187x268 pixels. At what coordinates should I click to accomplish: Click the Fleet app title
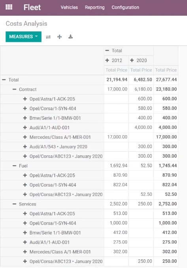(32, 8)
